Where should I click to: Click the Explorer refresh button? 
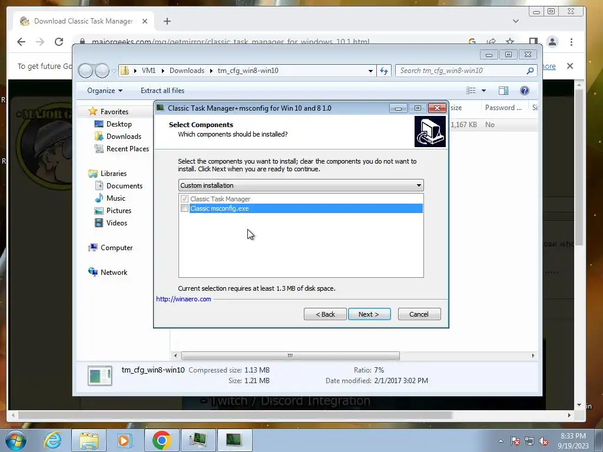pos(384,71)
